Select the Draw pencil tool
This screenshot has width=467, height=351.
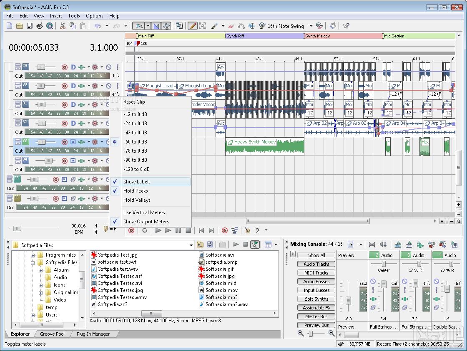(x=193, y=26)
